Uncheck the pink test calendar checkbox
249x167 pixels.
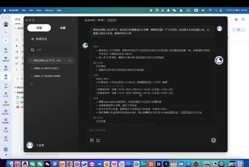click(18, 107)
